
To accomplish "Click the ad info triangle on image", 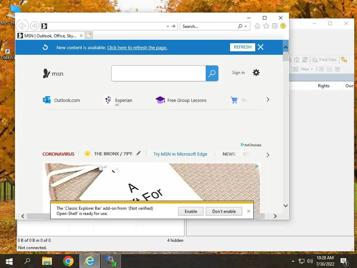I will [x=257, y=166].
